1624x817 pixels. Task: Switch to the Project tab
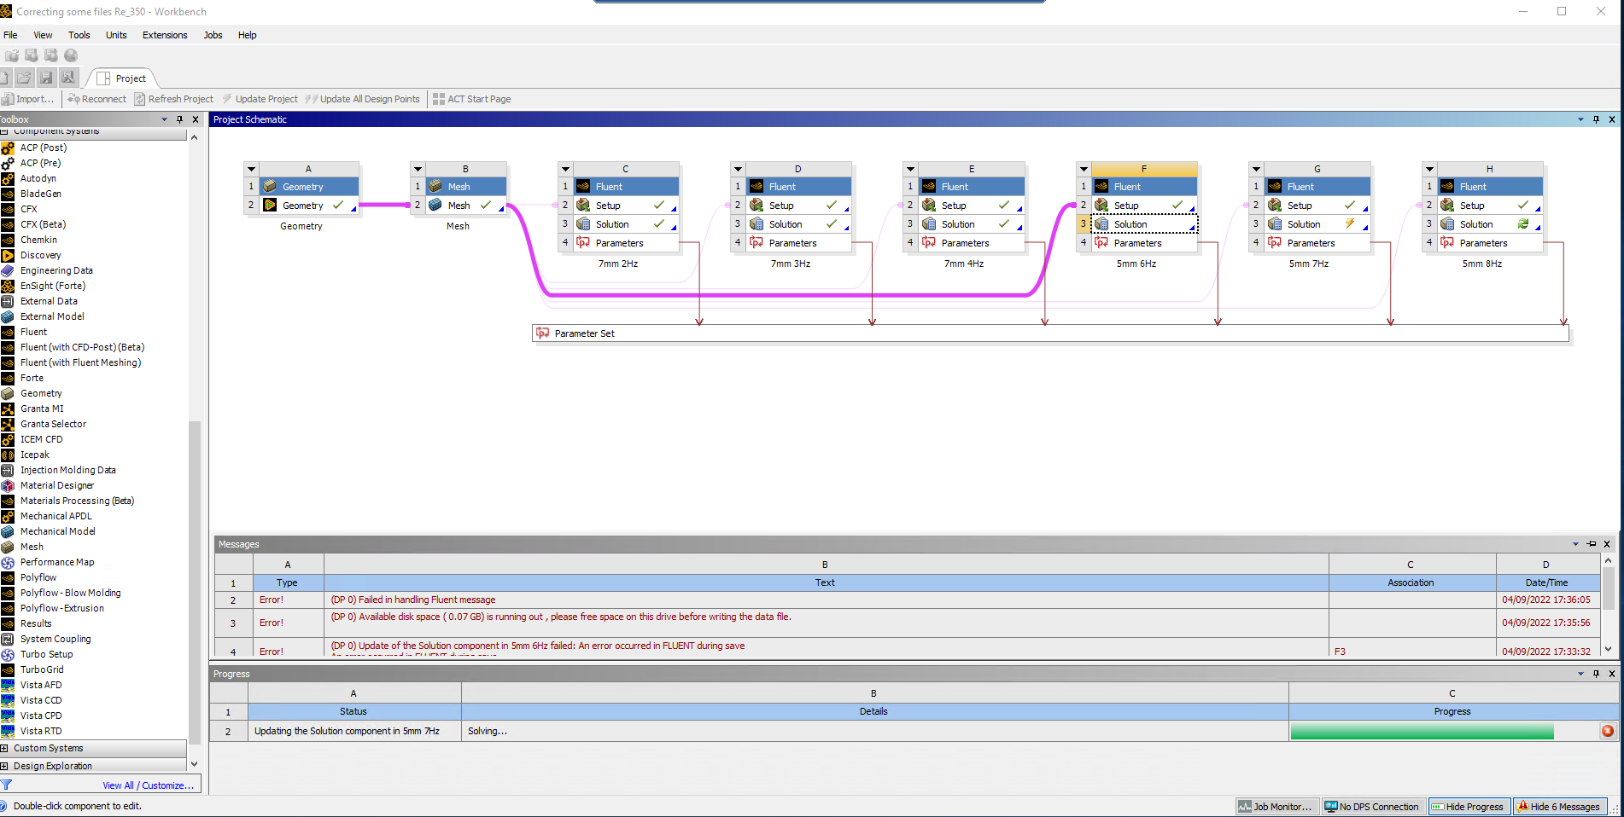point(121,78)
